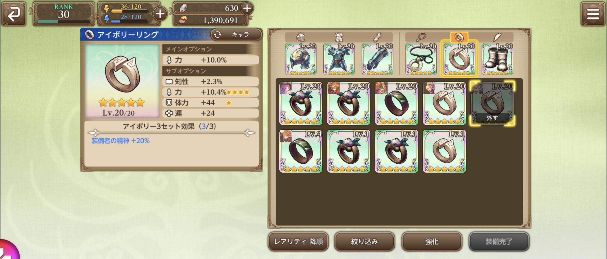Image resolution: width=607 pixels, height=259 pixels.
Task: Select the equipped ring slot
Action: point(459,59)
